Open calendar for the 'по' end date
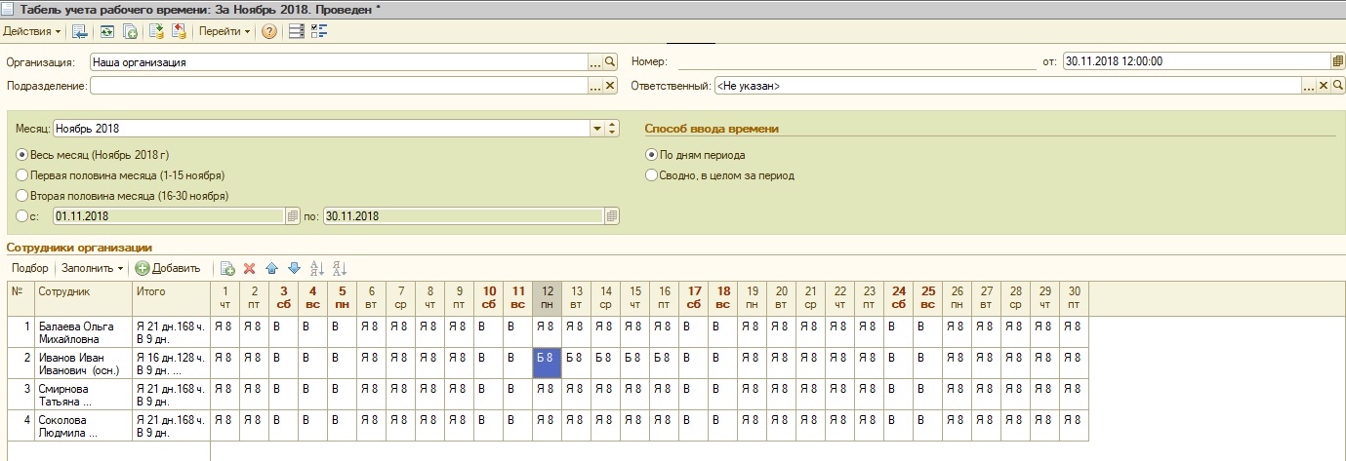This screenshot has height=461, width=1346. click(611, 216)
